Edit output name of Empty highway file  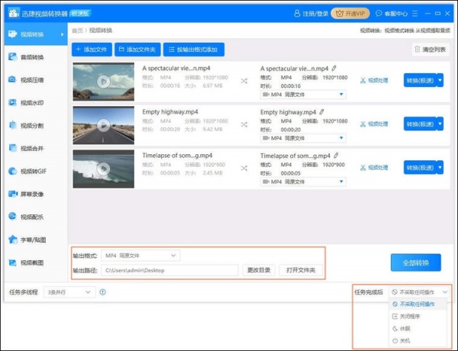click(x=321, y=112)
